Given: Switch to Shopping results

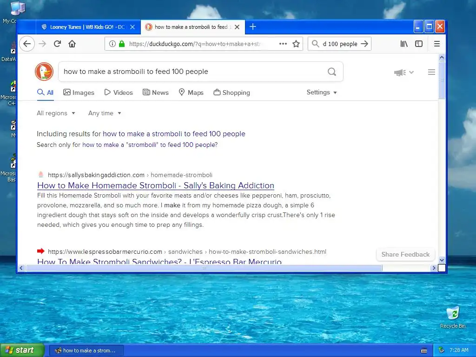Looking at the screenshot, I should point(231,93).
